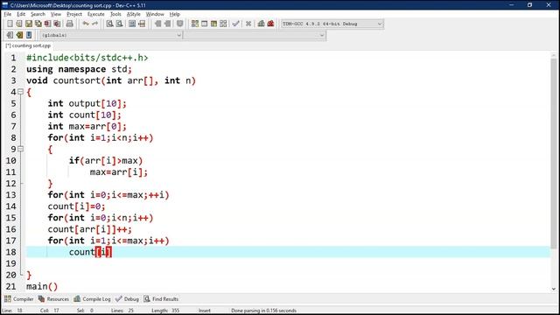
Task: Click the New file toolbar icon
Action: [10, 24]
